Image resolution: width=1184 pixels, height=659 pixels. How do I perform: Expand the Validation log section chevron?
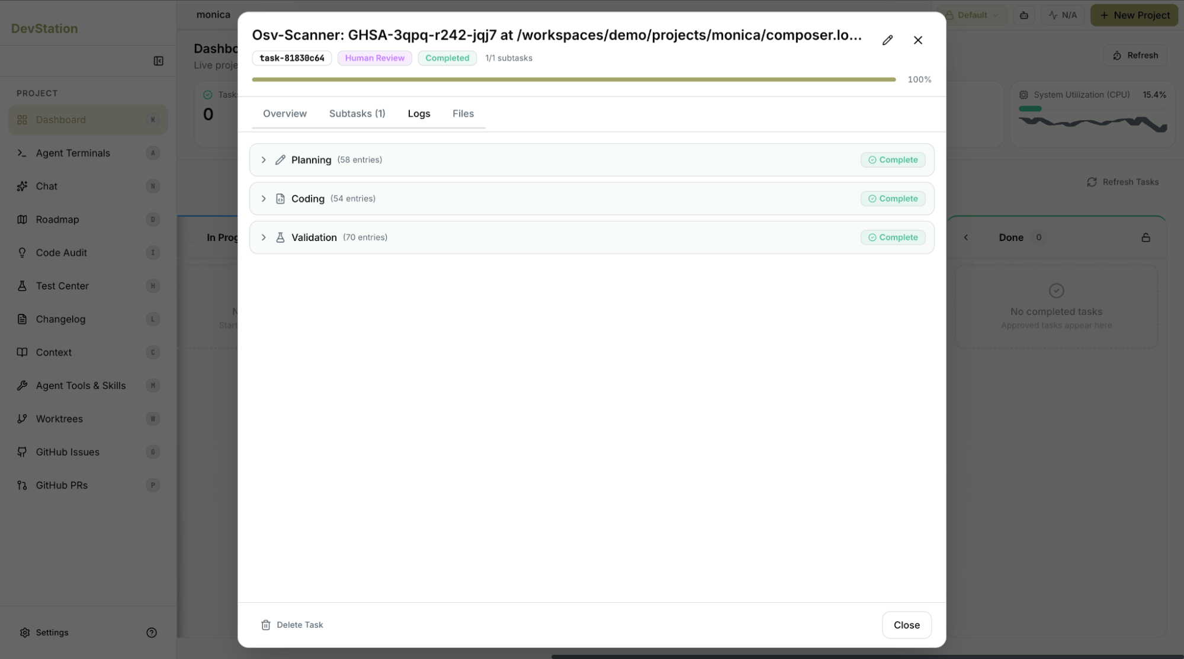(x=264, y=237)
